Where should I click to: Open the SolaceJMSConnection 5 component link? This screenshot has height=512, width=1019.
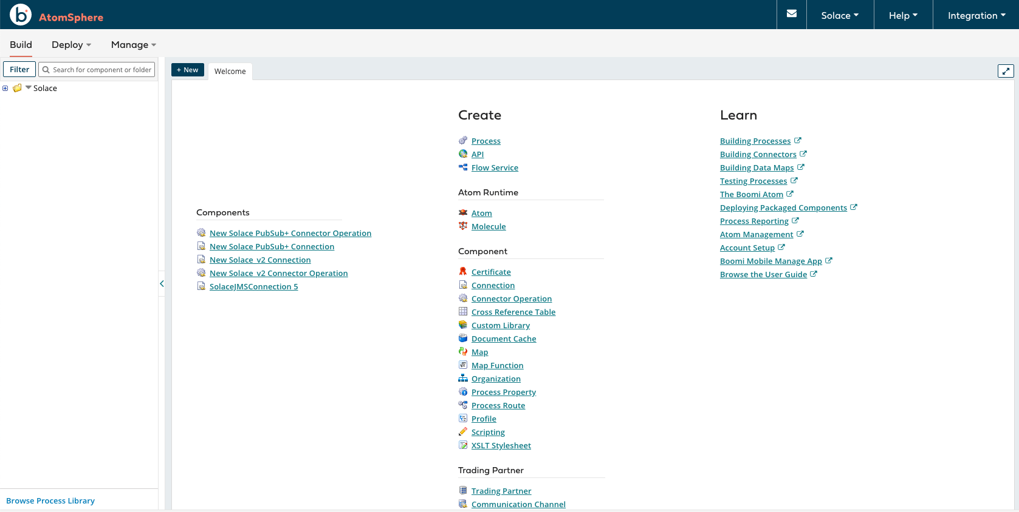coord(254,286)
